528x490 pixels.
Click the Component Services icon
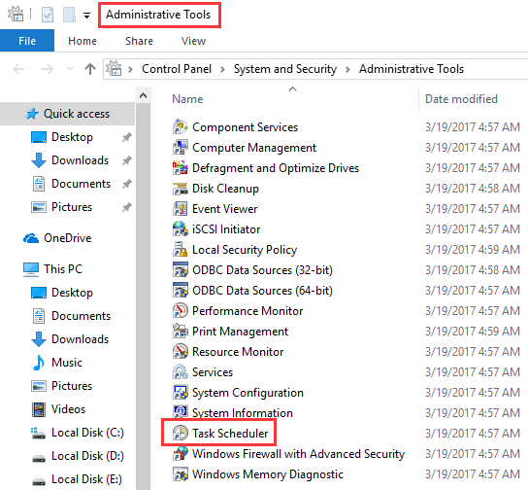181,127
